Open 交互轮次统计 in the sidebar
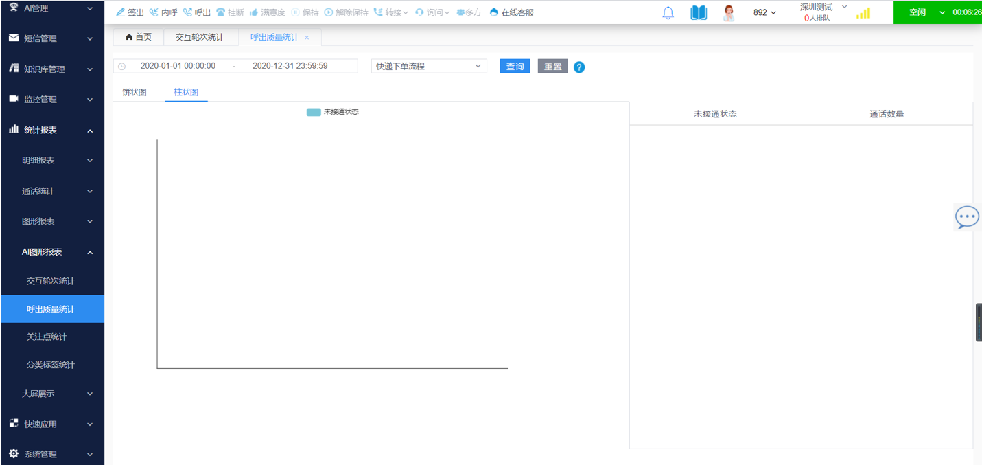Viewport: 982px width, 465px height. tap(52, 281)
